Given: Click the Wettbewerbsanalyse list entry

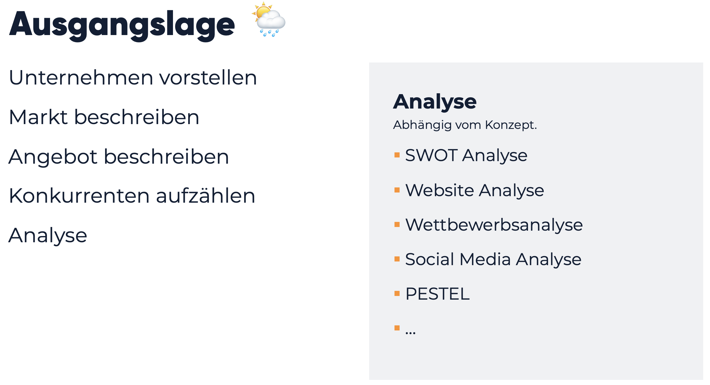Looking at the screenshot, I should 494,225.
